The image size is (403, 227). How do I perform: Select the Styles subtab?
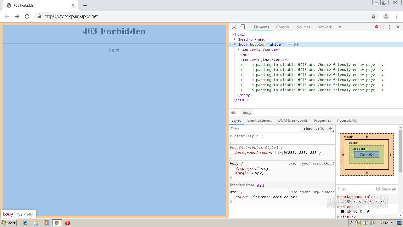click(x=236, y=120)
